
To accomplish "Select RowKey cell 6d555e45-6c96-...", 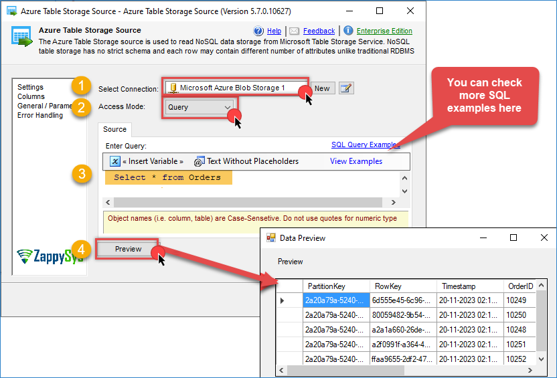I will pos(403,300).
